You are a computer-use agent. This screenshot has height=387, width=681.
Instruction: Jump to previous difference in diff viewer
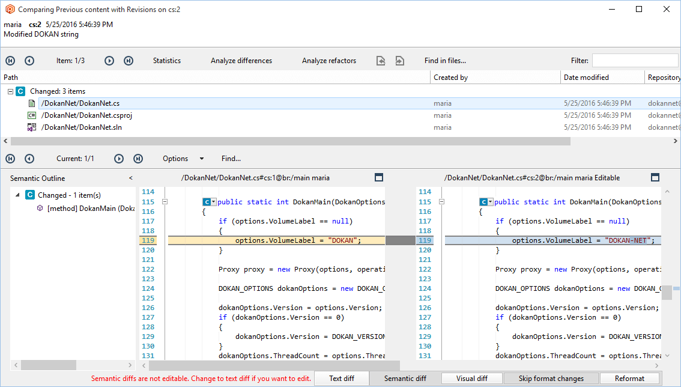pos(29,159)
